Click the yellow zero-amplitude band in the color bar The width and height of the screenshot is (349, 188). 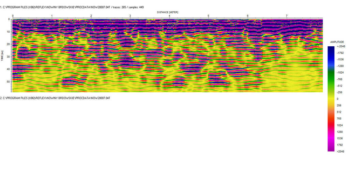(x=331, y=99)
